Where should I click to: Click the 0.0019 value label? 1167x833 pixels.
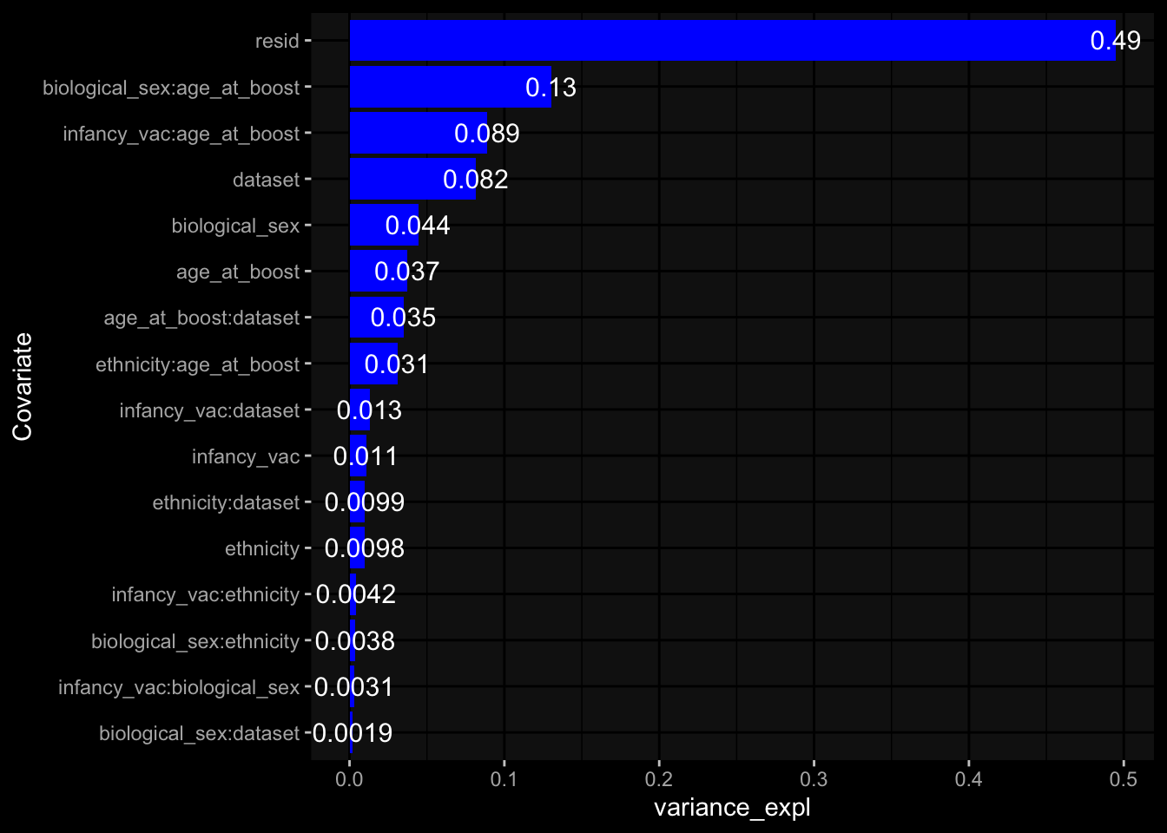click(353, 733)
